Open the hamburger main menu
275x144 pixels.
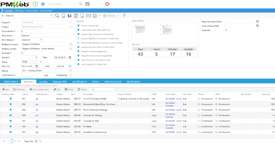(43, 4)
